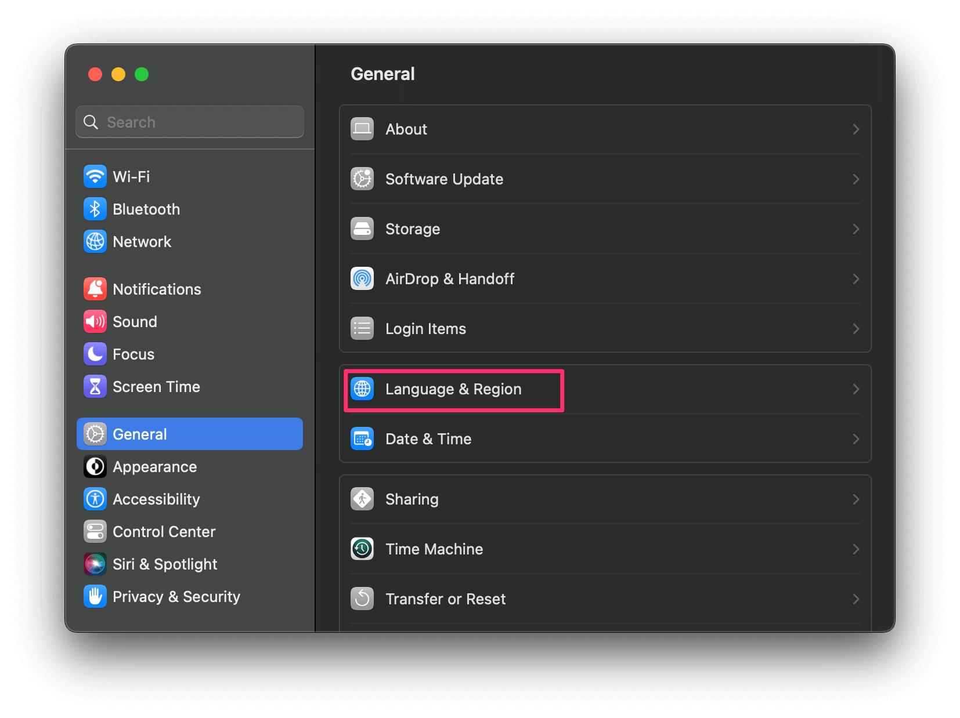Click the Sound speaker icon
This screenshot has height=718, width=960.
pos(95,321)
